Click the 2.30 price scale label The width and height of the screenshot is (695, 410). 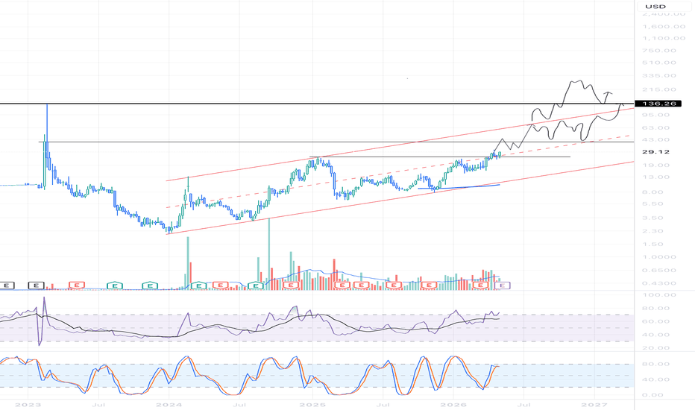tap(653, 231)
